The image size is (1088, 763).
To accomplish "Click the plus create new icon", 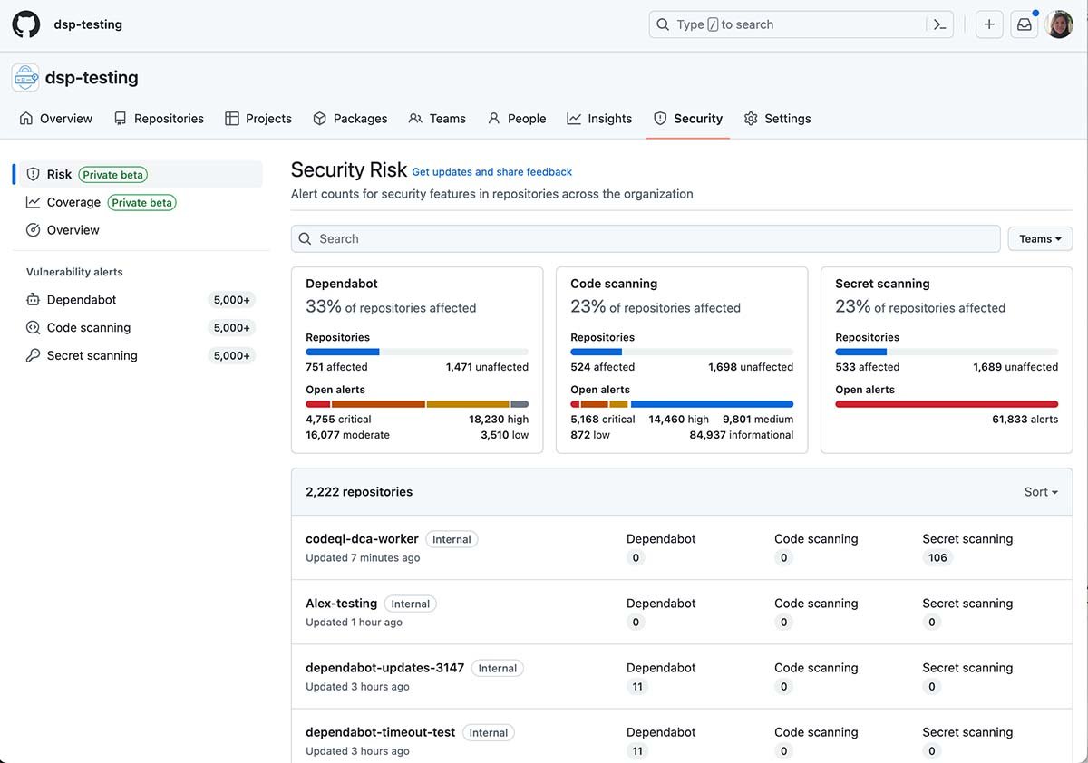I will click(989, 24).
